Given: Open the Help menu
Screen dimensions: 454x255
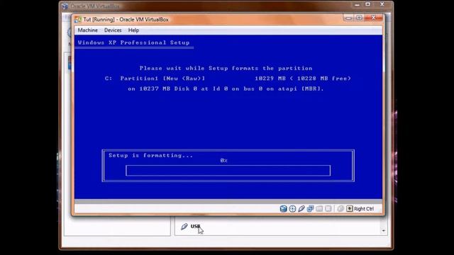Looking at the screenshot, I should [x=133, y=30].
